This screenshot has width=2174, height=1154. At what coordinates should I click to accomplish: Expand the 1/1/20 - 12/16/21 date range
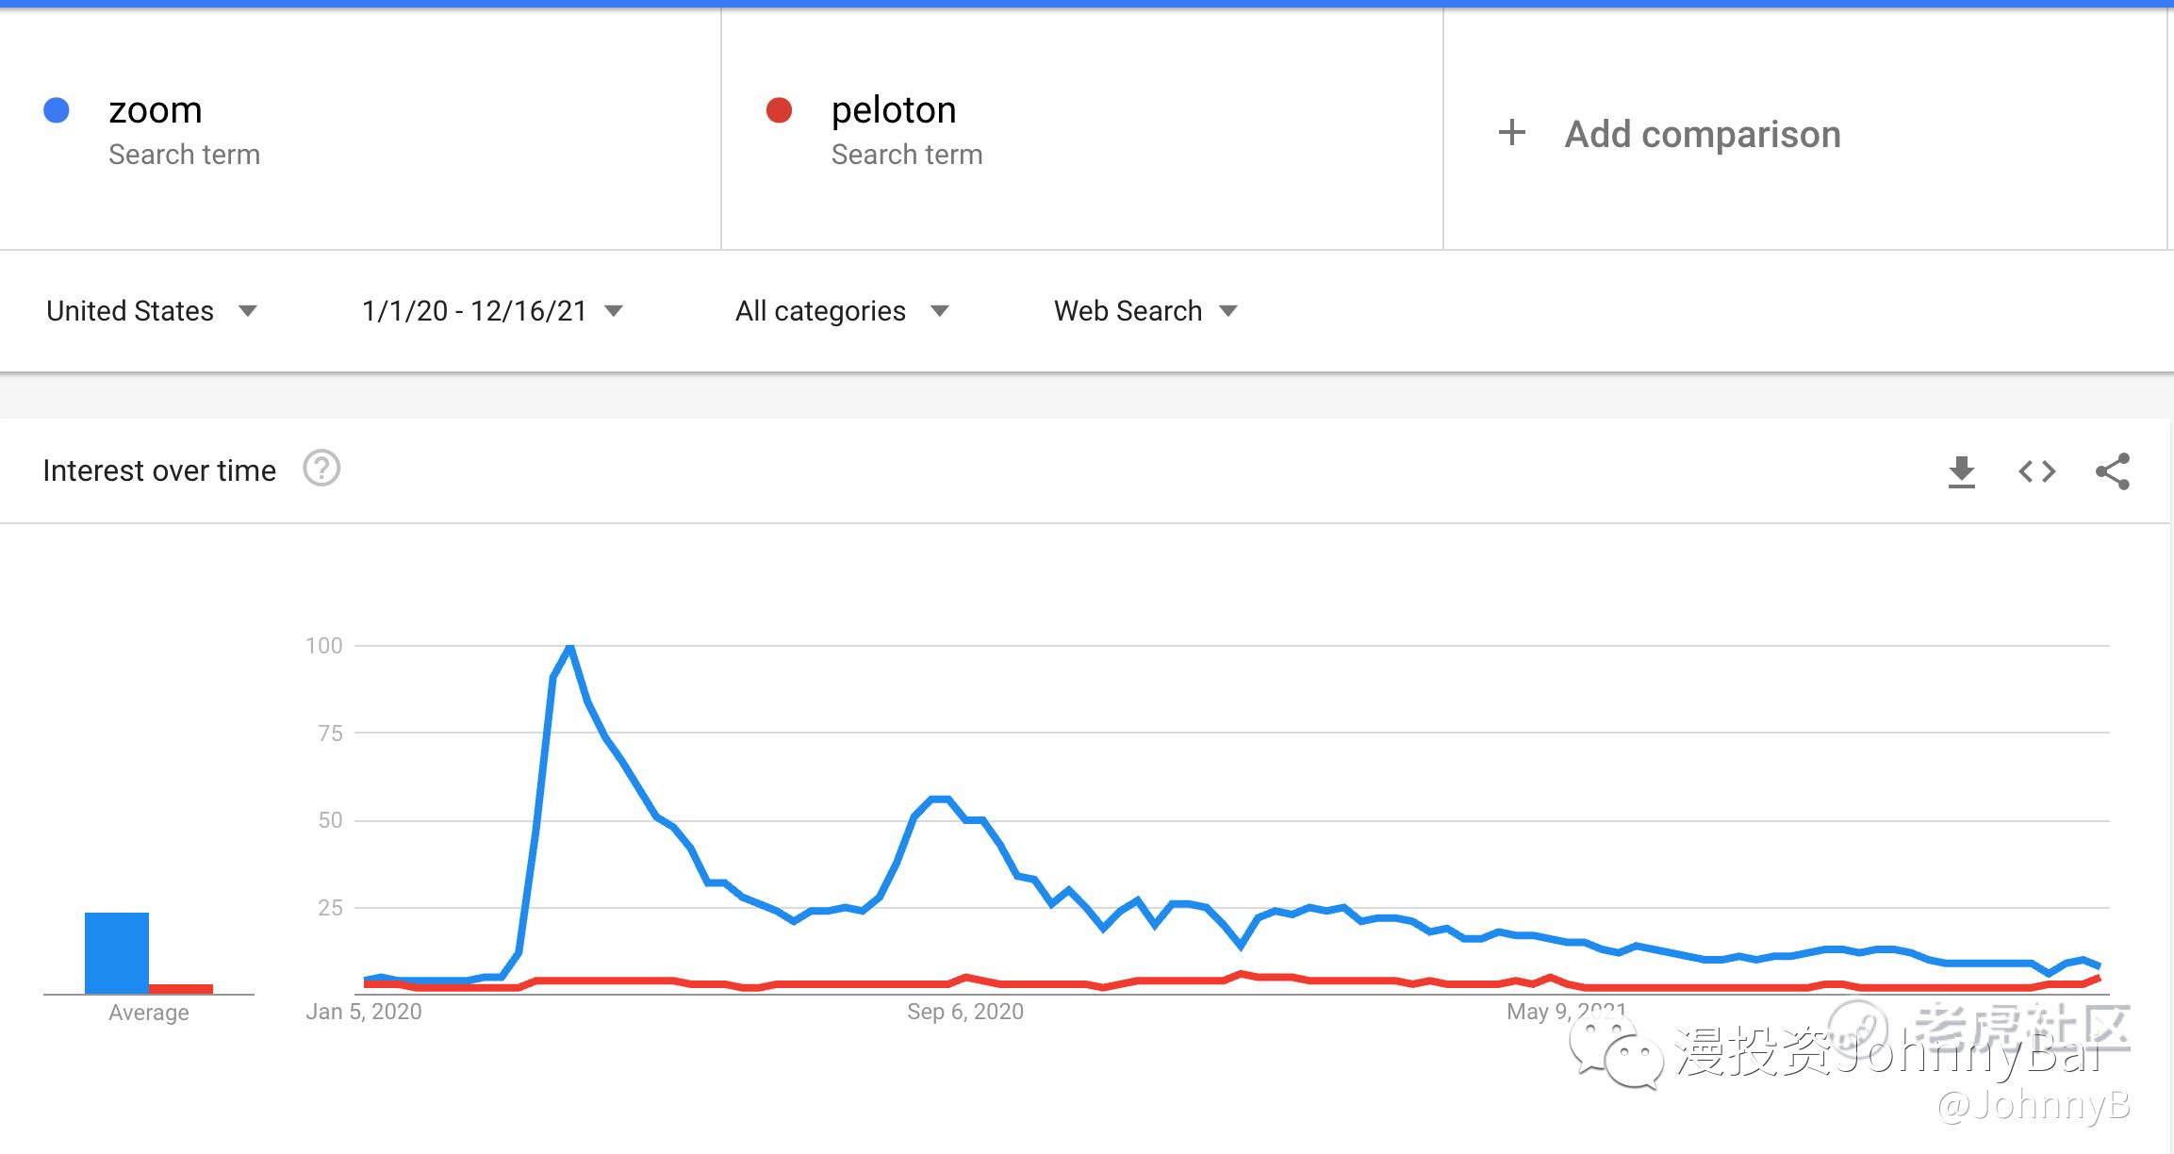[x=492, y=311]
